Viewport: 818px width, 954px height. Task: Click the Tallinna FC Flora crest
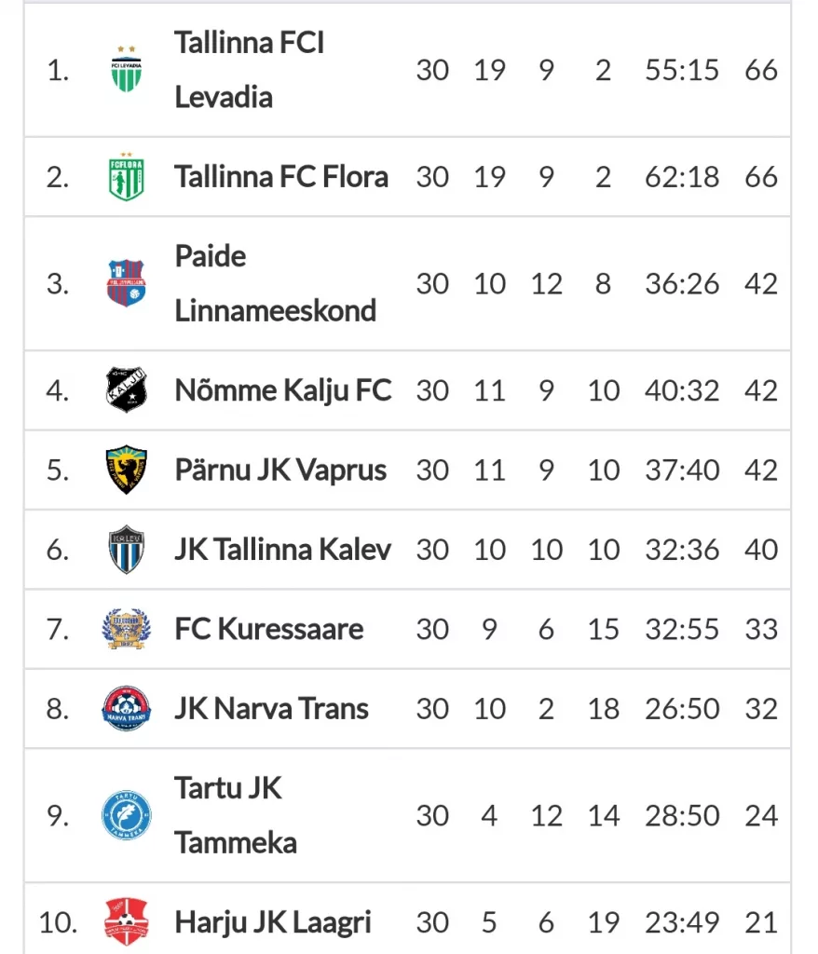tap(127, 176)
